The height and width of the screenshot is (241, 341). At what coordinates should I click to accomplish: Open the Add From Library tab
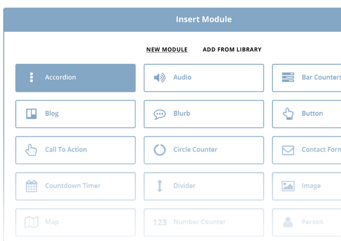click(x=232, y=50)
